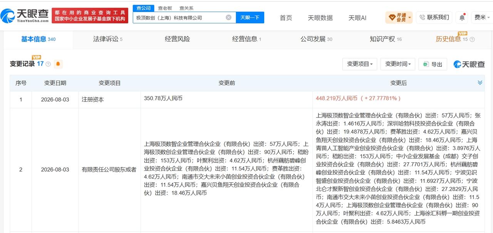Screen dimensions: 493x233
Task: Click the help question mark next to 变更记录 17
Action: 48,64
